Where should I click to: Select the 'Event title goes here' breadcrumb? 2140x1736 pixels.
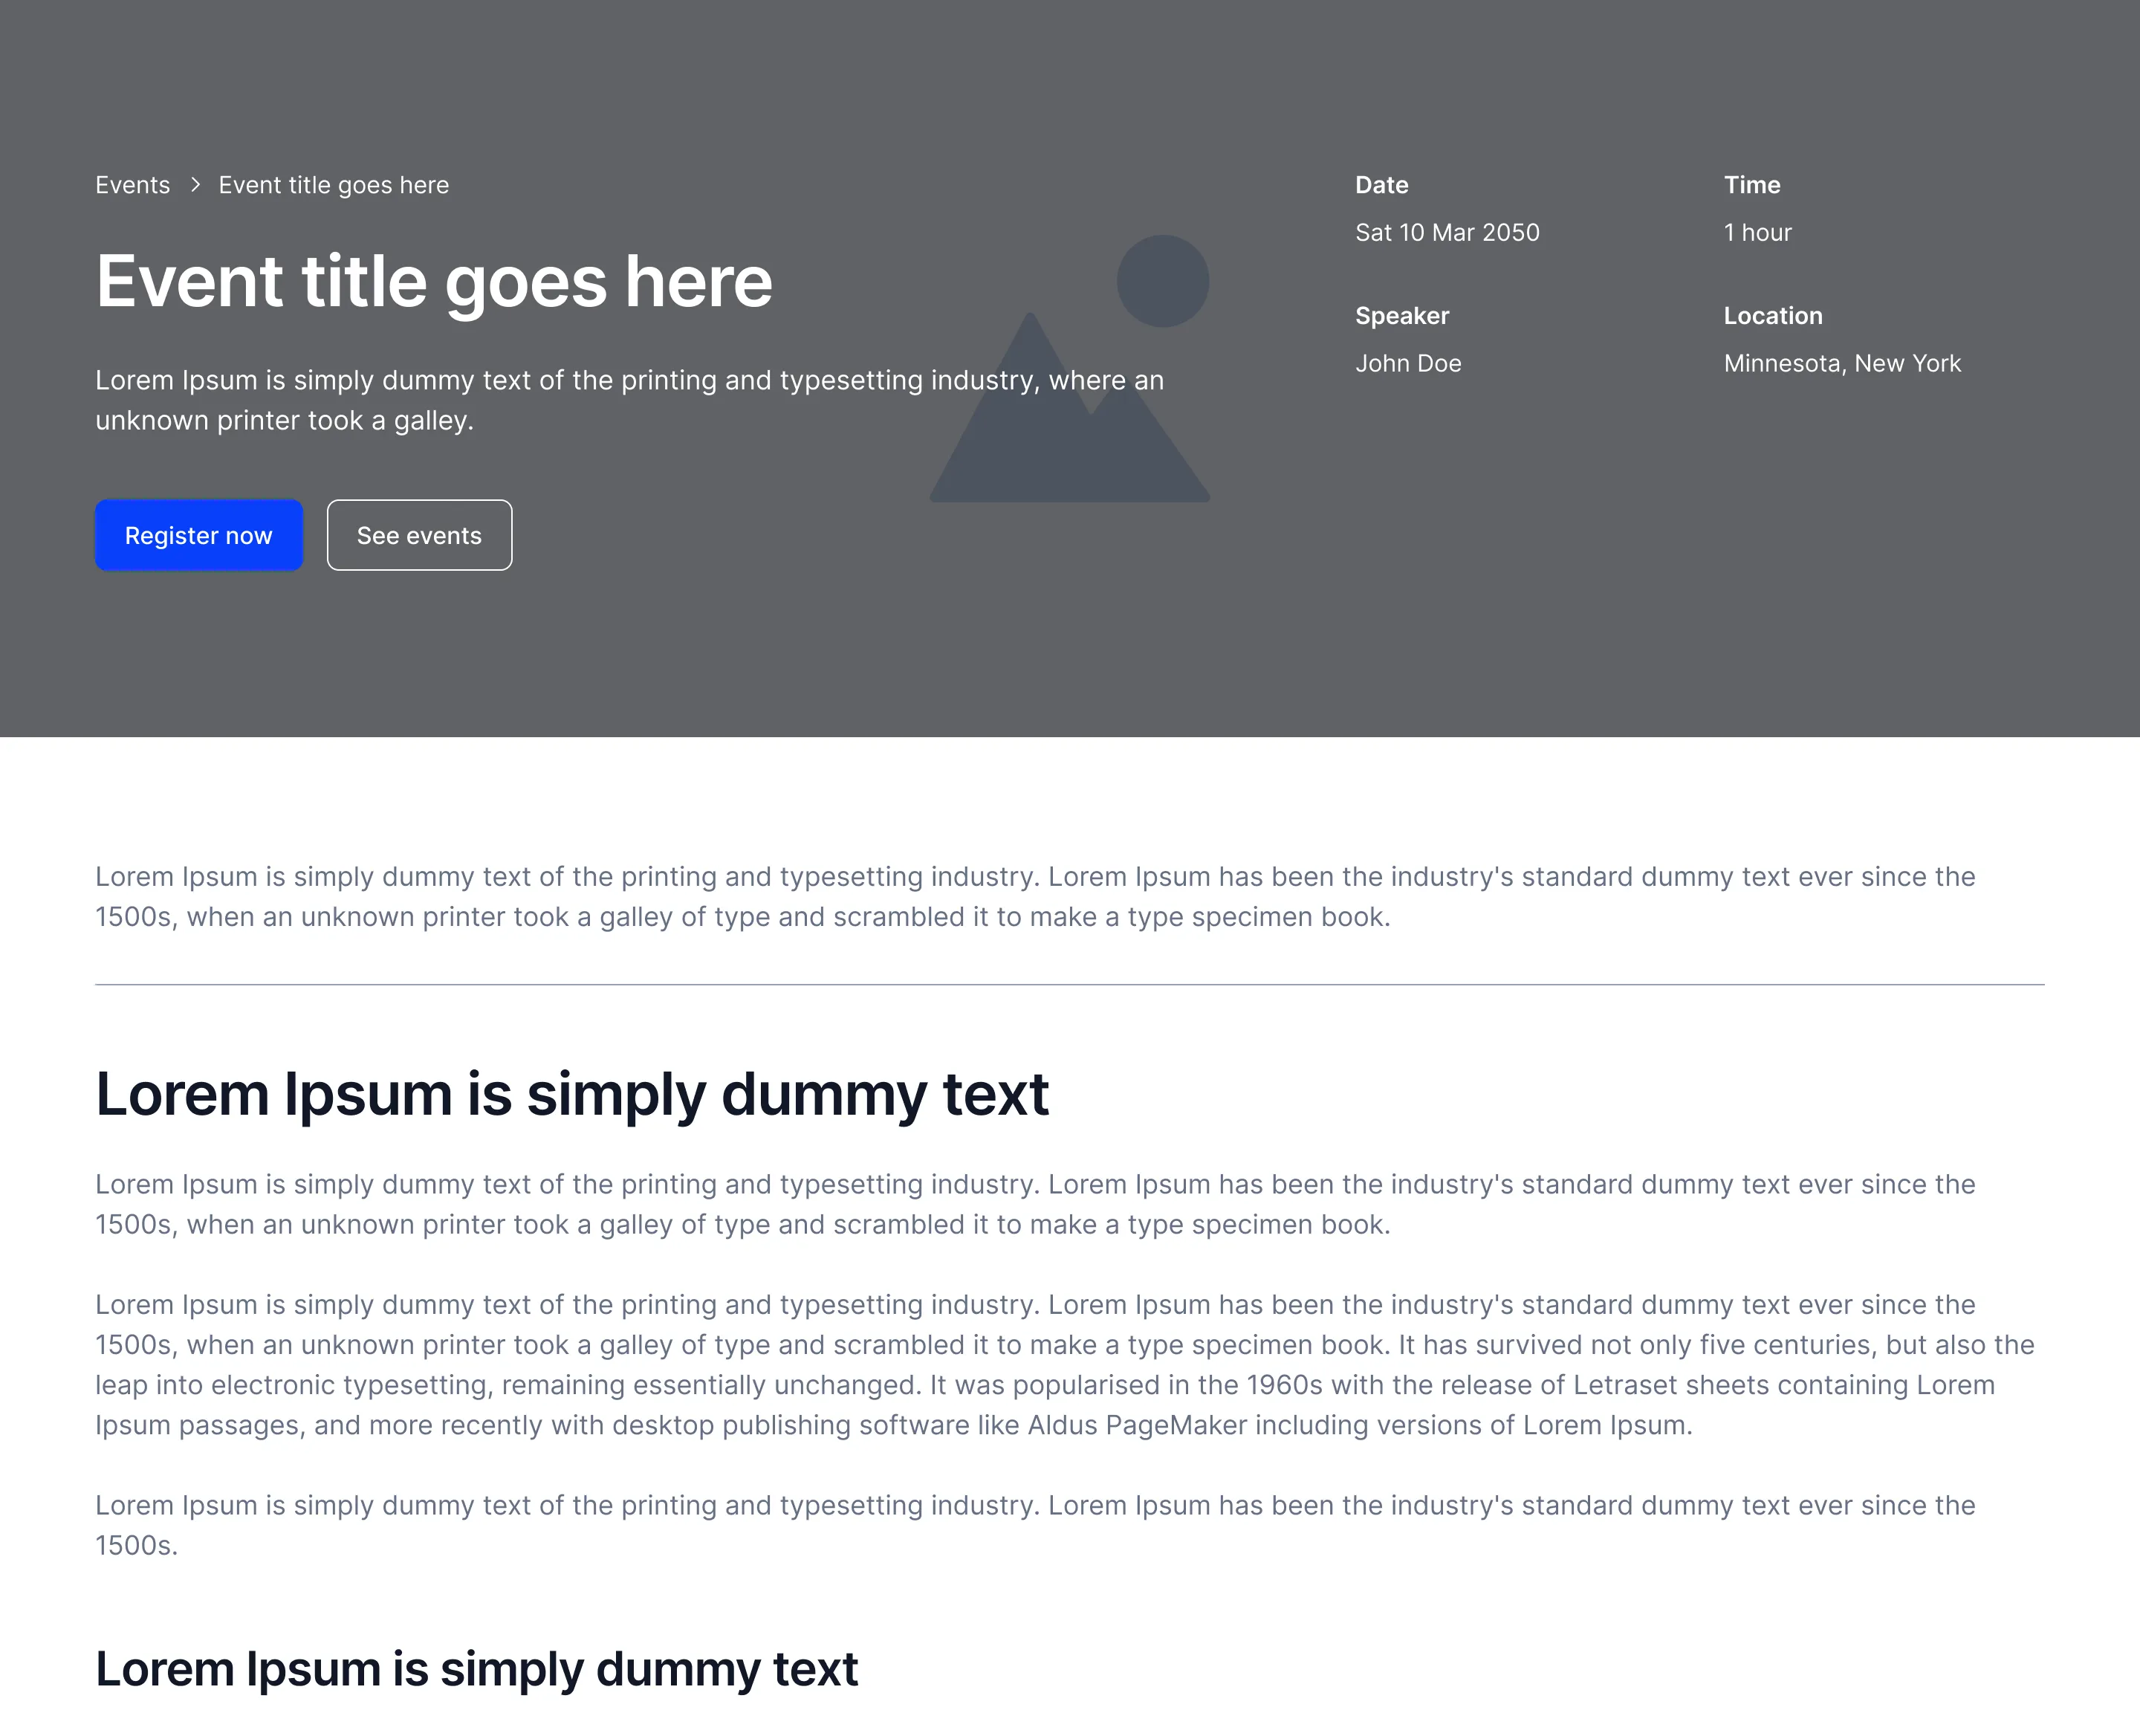(x=334, y=185)
